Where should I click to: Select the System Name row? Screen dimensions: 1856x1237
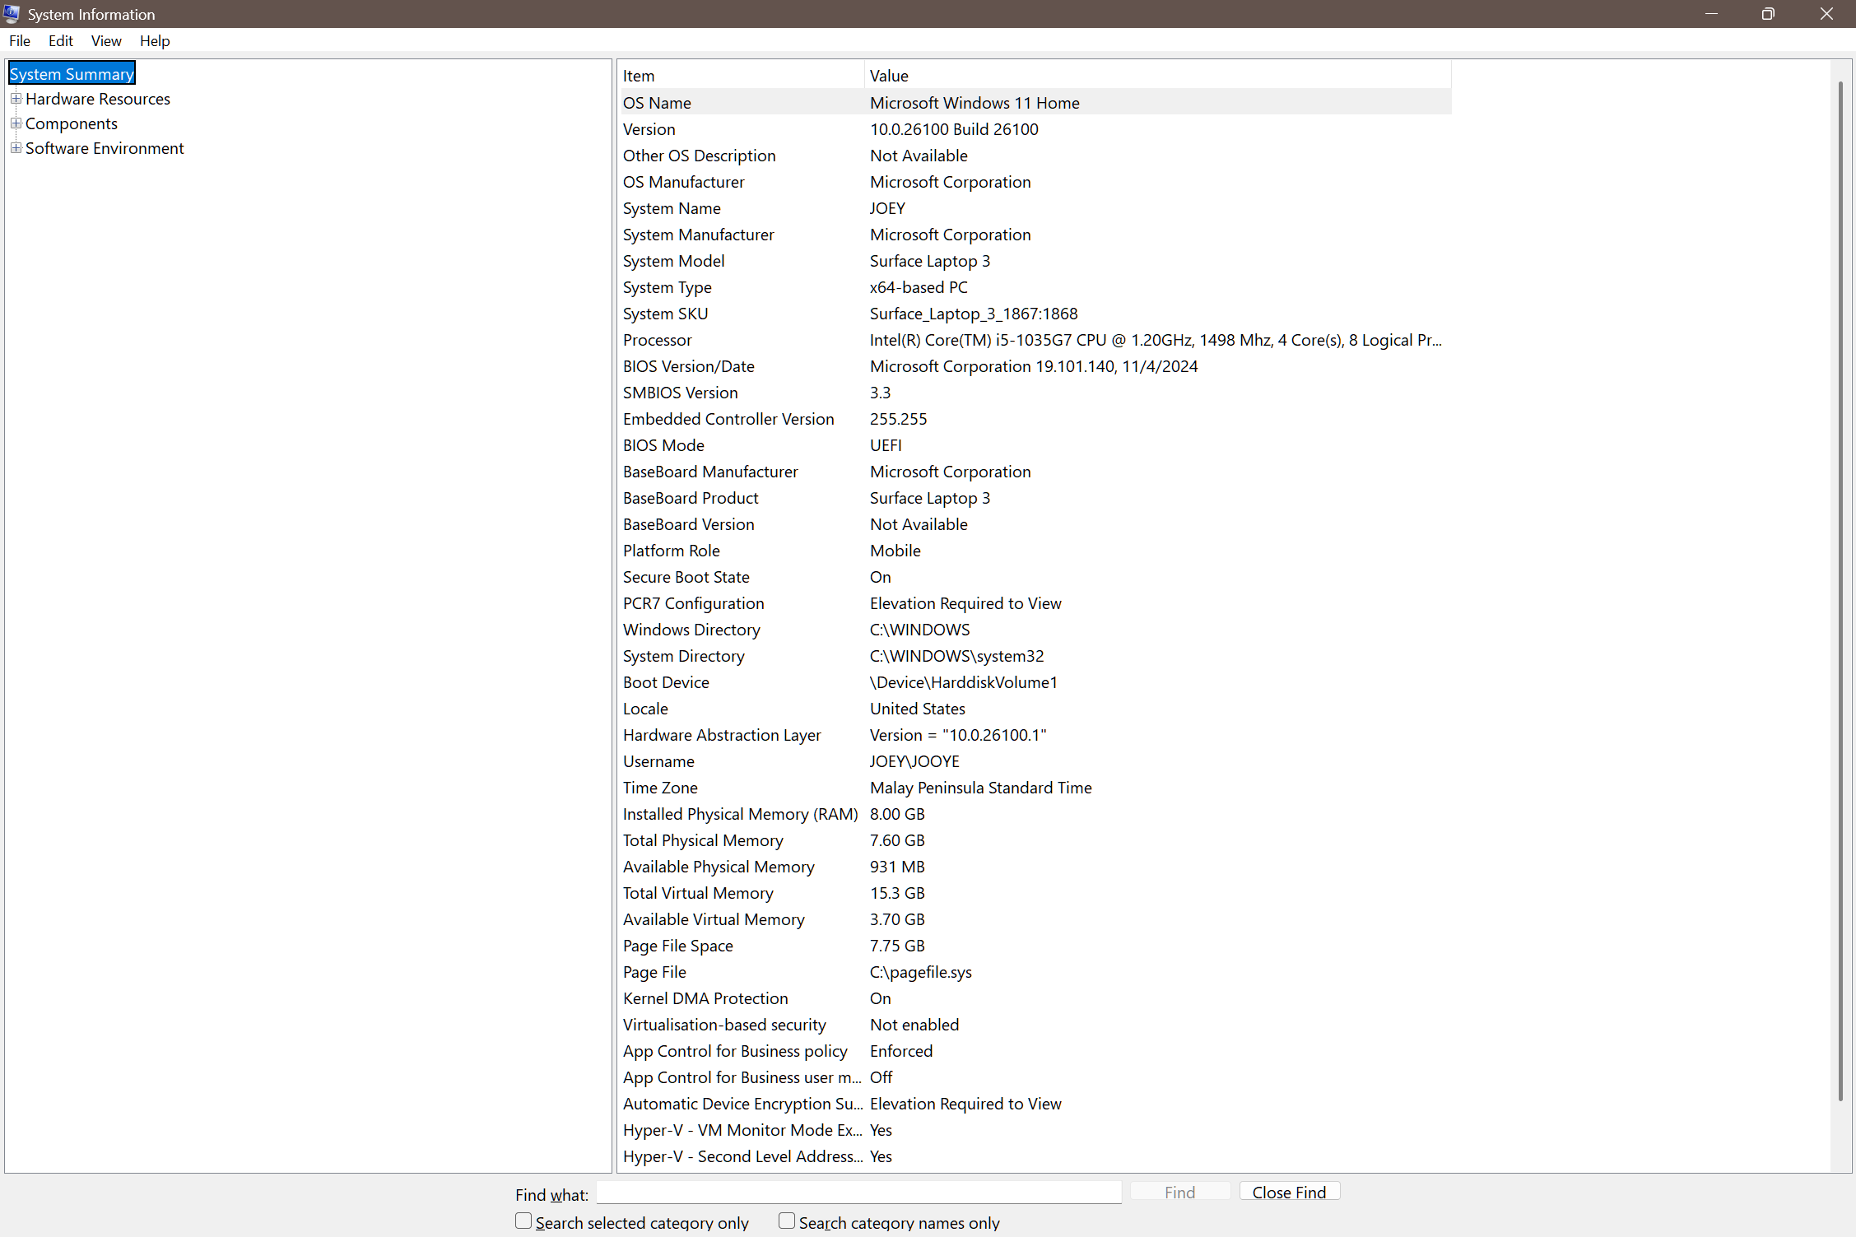[1035, 208]
